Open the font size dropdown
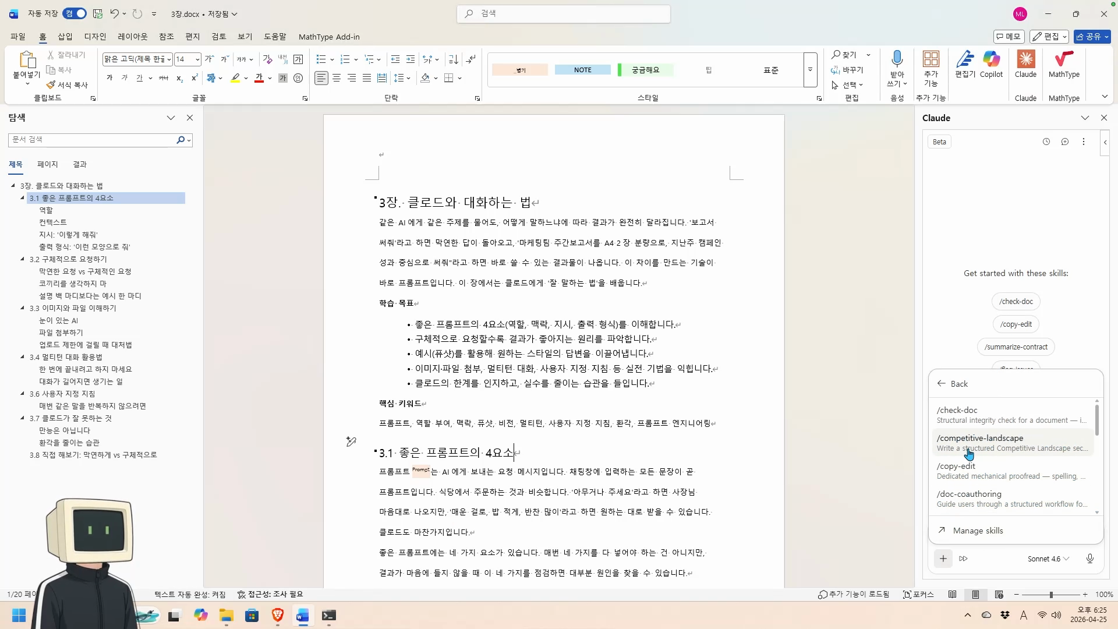The height and width of the screenshot is (629, 1118). click(x=197, y=59)
